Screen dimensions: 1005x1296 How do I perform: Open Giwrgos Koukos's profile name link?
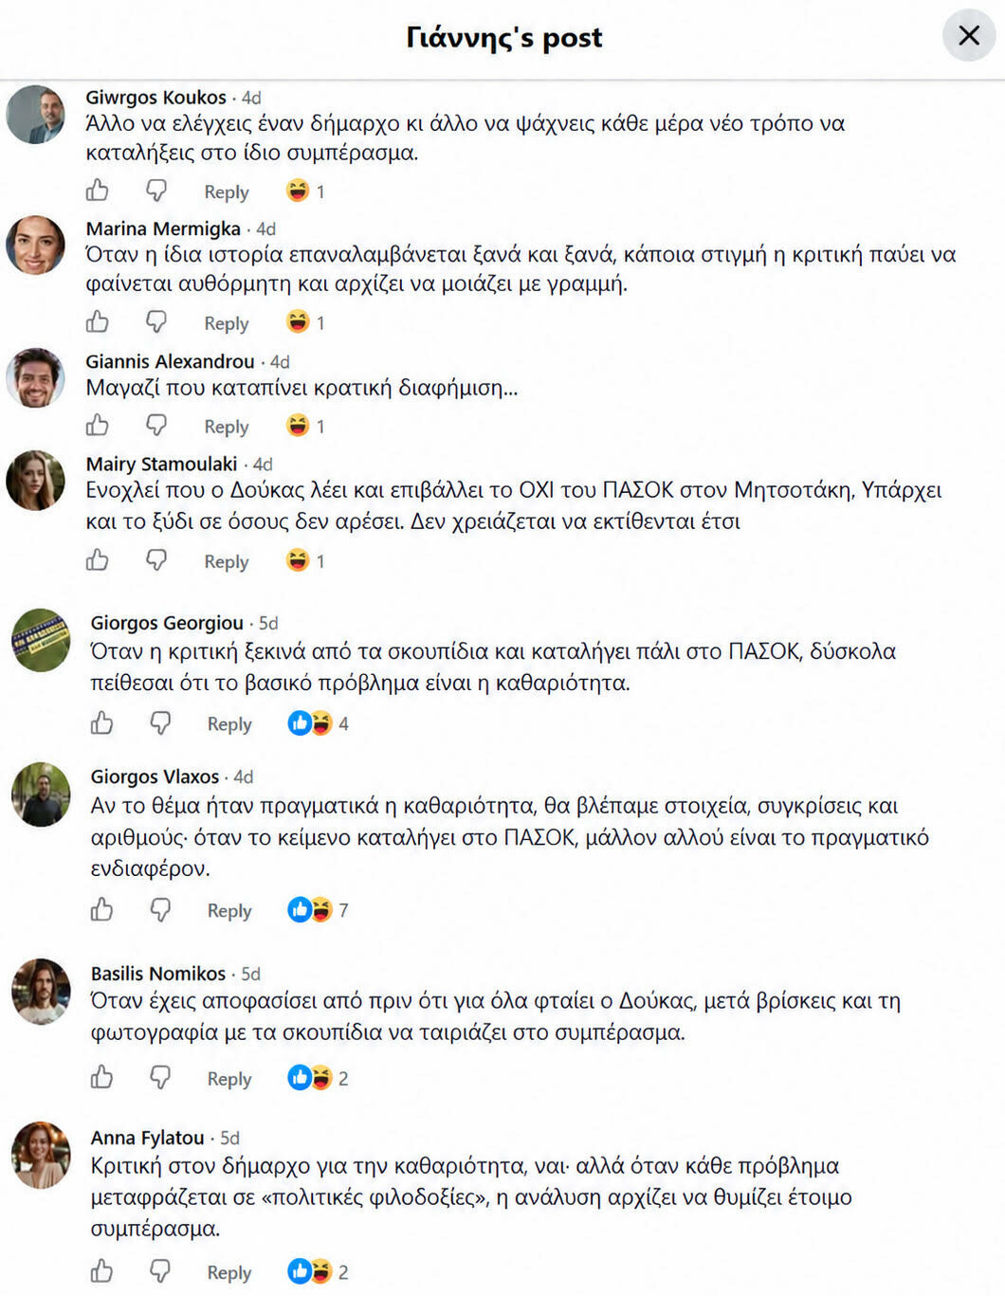pyautogui.click(x=155, y=97)
